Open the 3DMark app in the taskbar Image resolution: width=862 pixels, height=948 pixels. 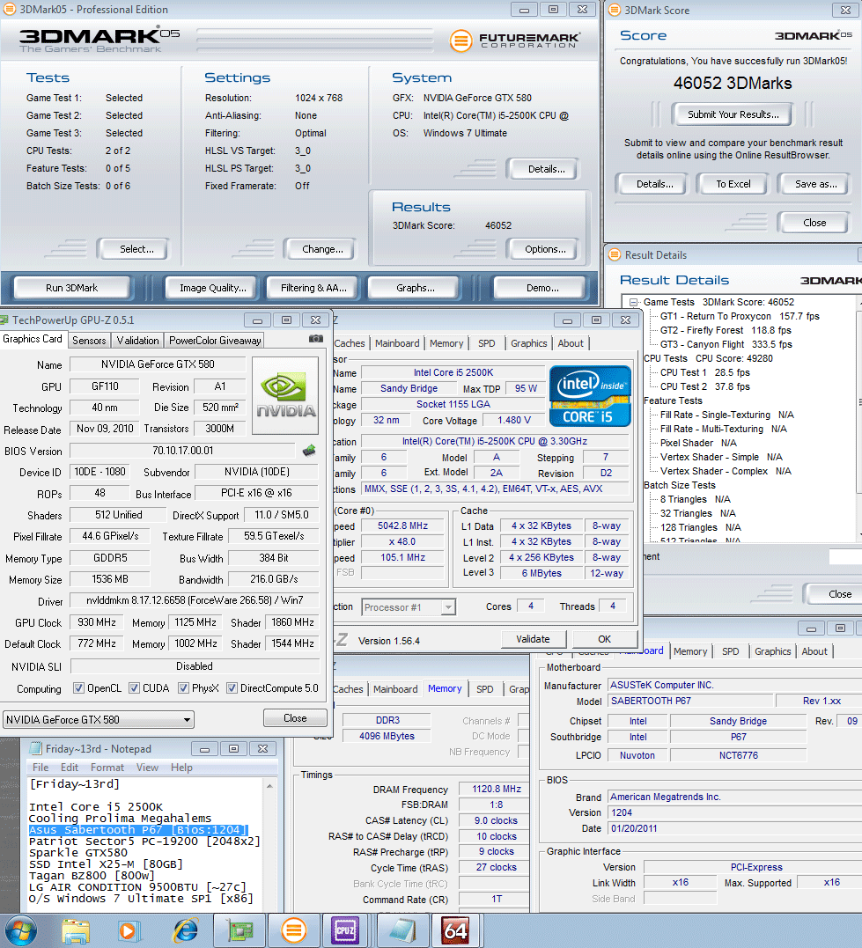point(294,930)
